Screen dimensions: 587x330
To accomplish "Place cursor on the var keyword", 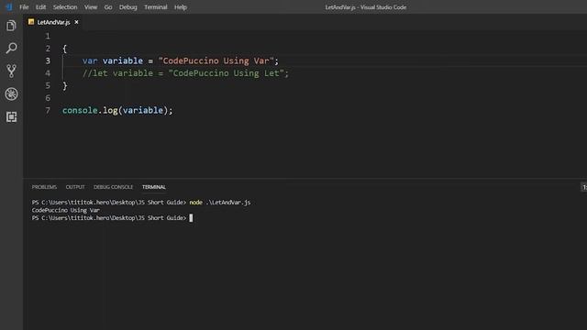I will tap(90, 61).
